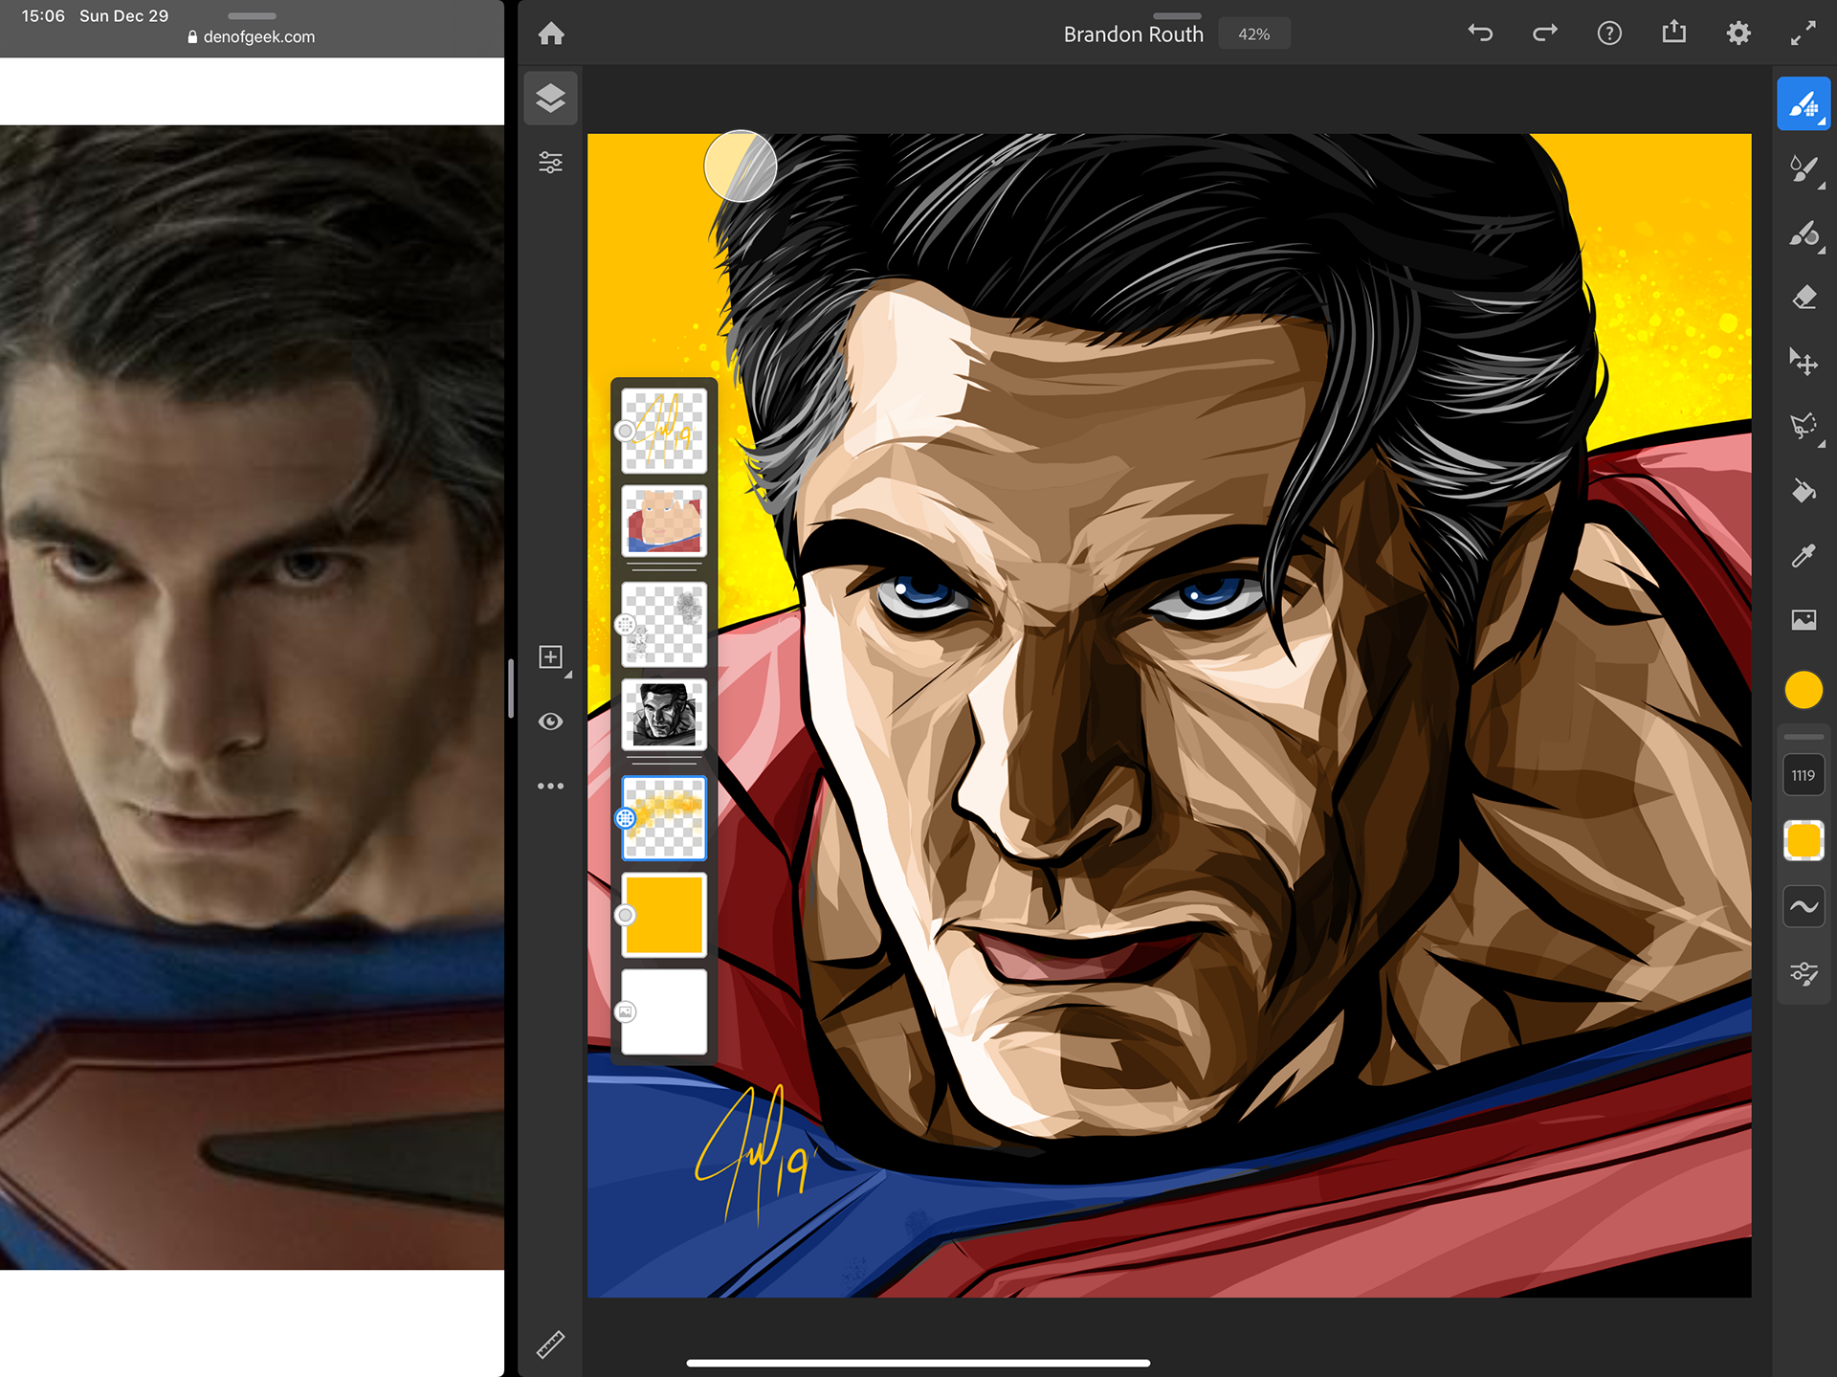Select the gray splatter texture layer
Screen dimensions: 1837x1377
click(664, 624)
